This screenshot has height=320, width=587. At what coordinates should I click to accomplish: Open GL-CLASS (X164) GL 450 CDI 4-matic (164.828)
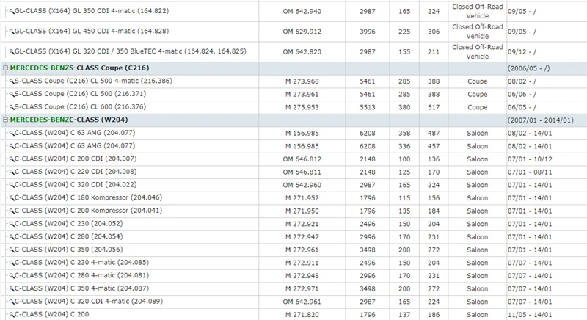[92, 32]
